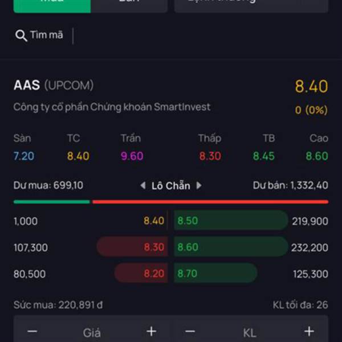Tap KL tối đa: 26 to fill max quantity
Image resolution: width=342 pixels, height=342 pixels.
[x=300, y=305]
